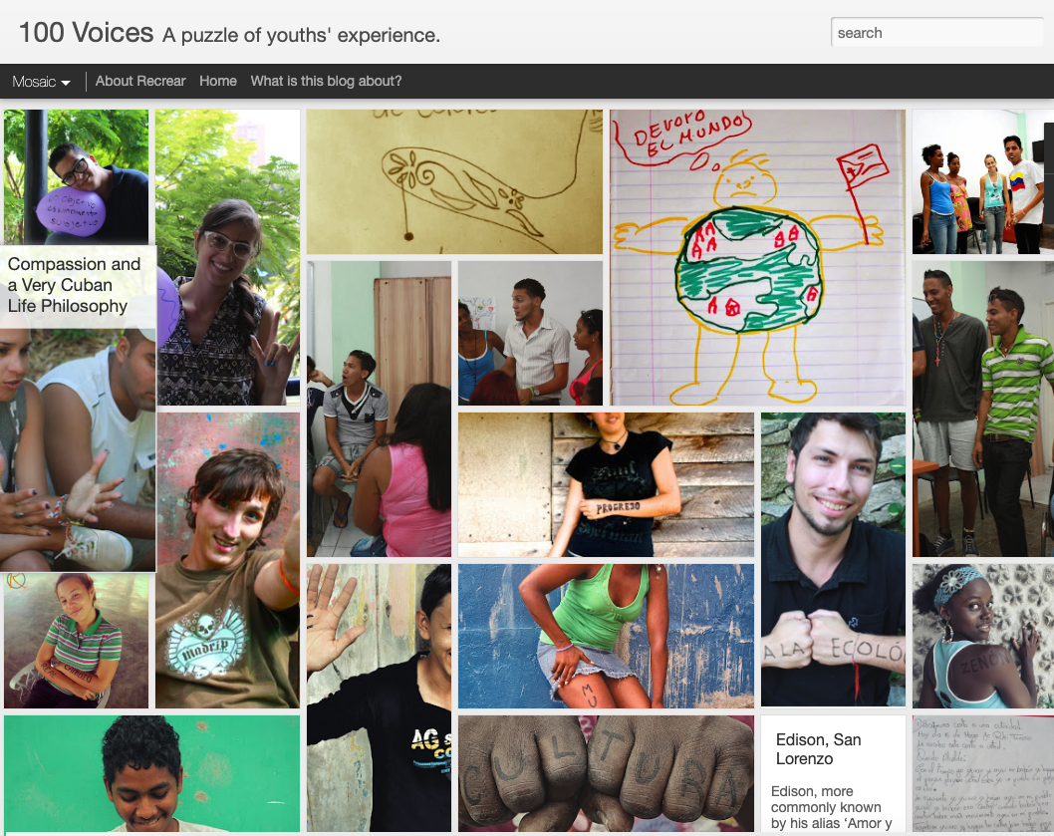Open the Mosaic view dropdown

click(x=41, y=82)
